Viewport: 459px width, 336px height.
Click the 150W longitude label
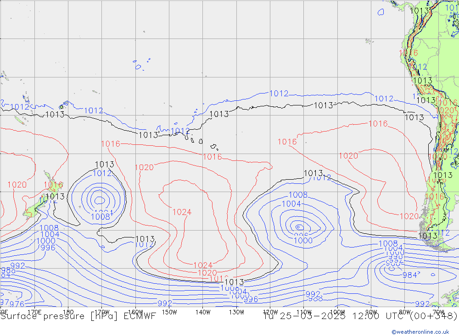169,312
